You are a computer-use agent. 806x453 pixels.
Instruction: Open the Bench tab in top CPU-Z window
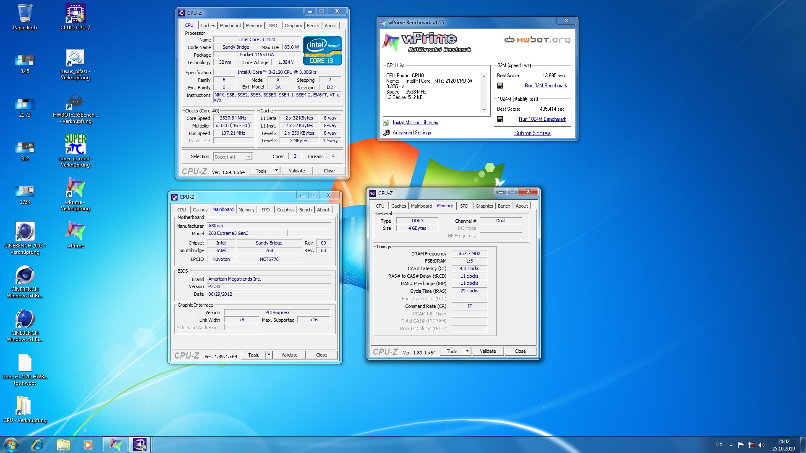pyautogui.click(x=313, y=26)
